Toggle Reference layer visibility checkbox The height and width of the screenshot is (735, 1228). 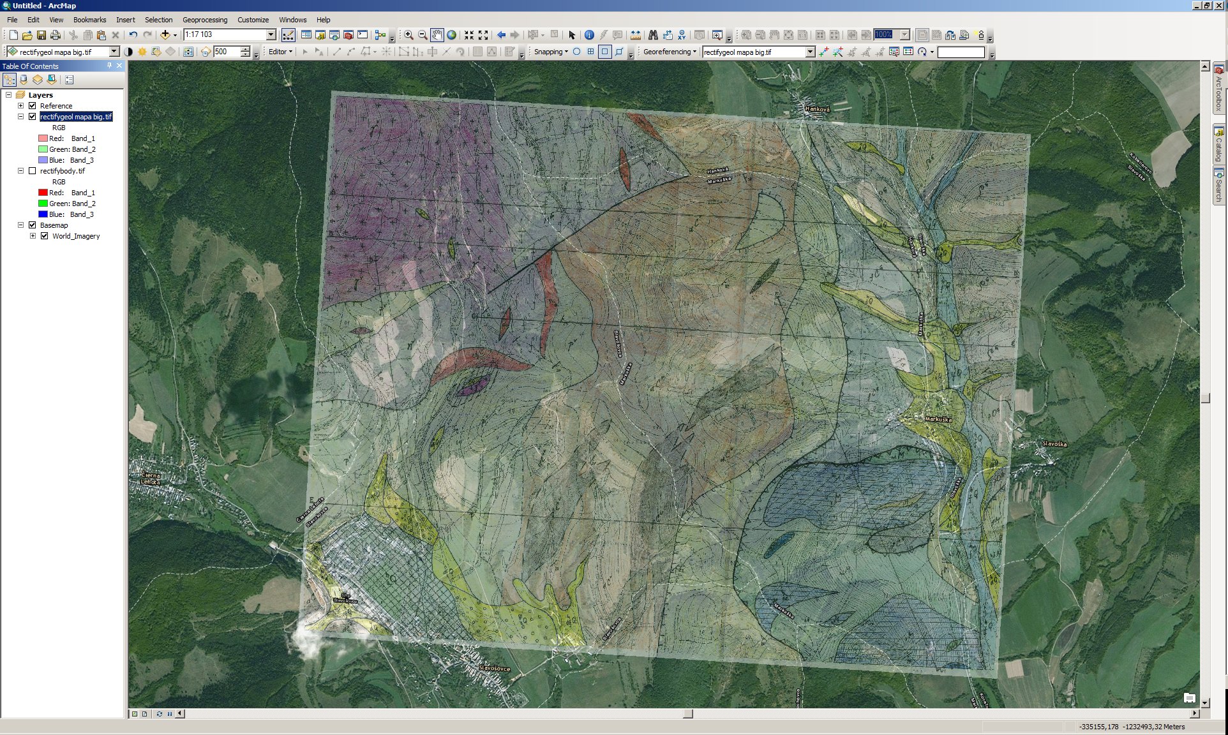[32, 106]
